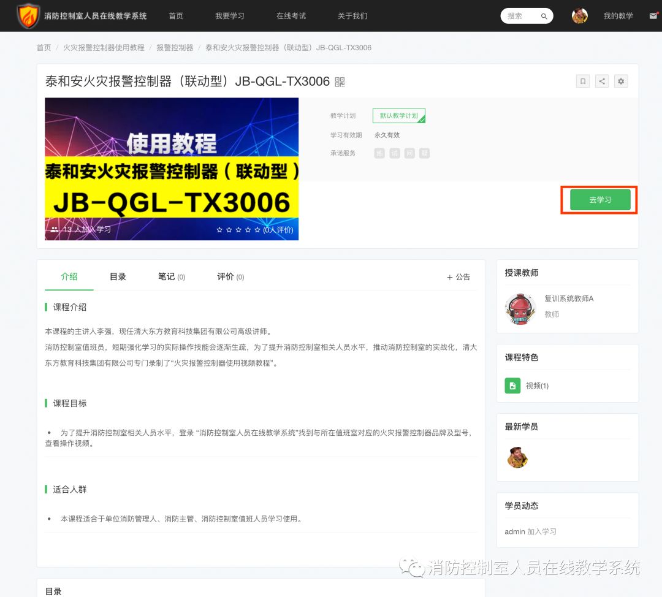The width and height of the screenshot is (662, 597).
Task: Click the 永久有效 validity value
Action: click(387, 135)
